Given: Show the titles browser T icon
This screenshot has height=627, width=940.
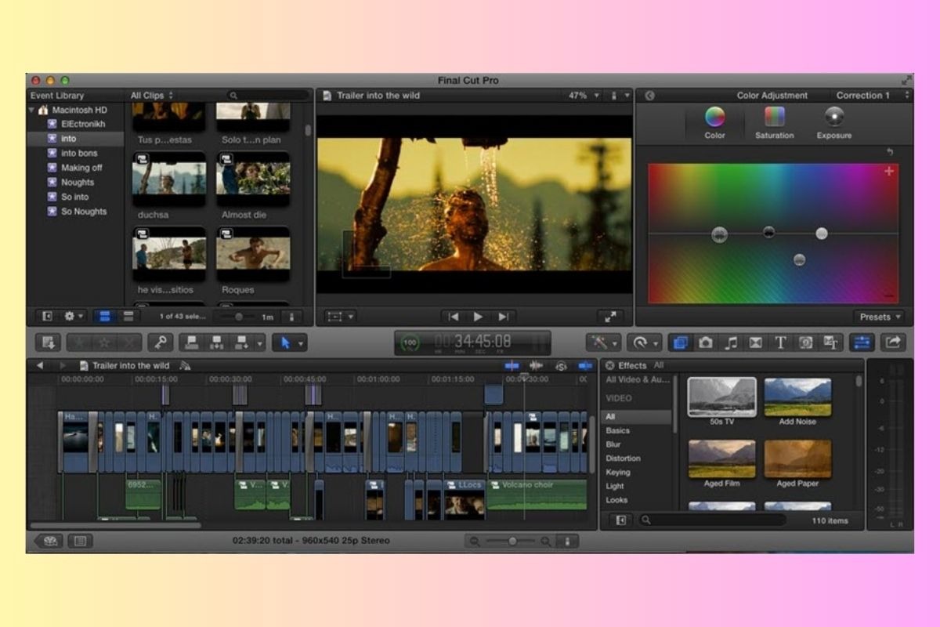Looking at the screenshot, I should [780, 342].
